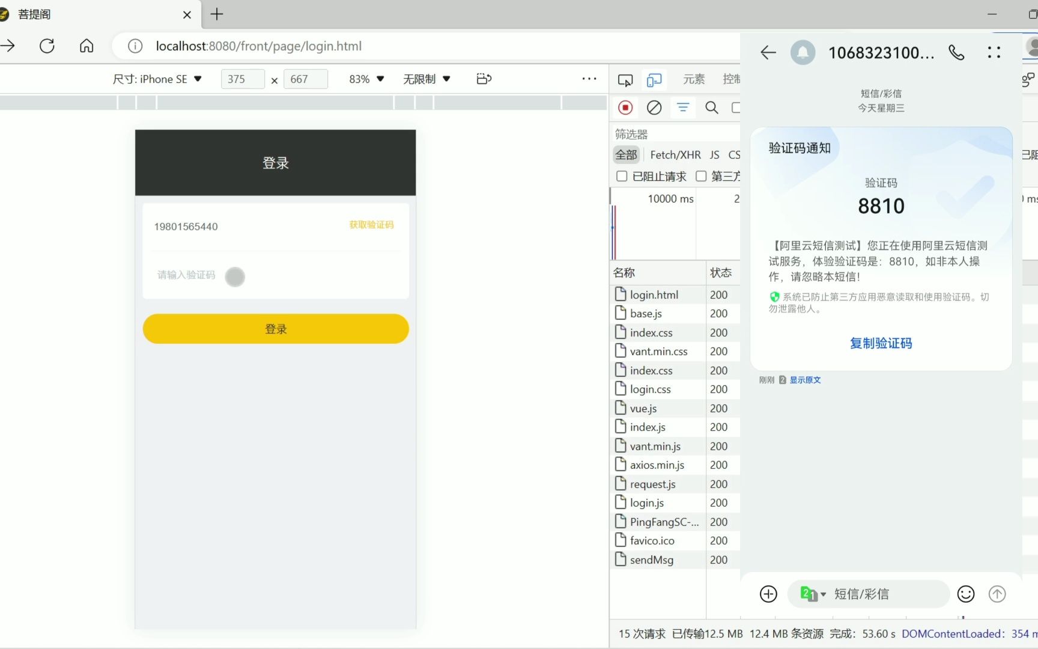
Task: Add attachment with plus icon
Action: pos(768,594)
